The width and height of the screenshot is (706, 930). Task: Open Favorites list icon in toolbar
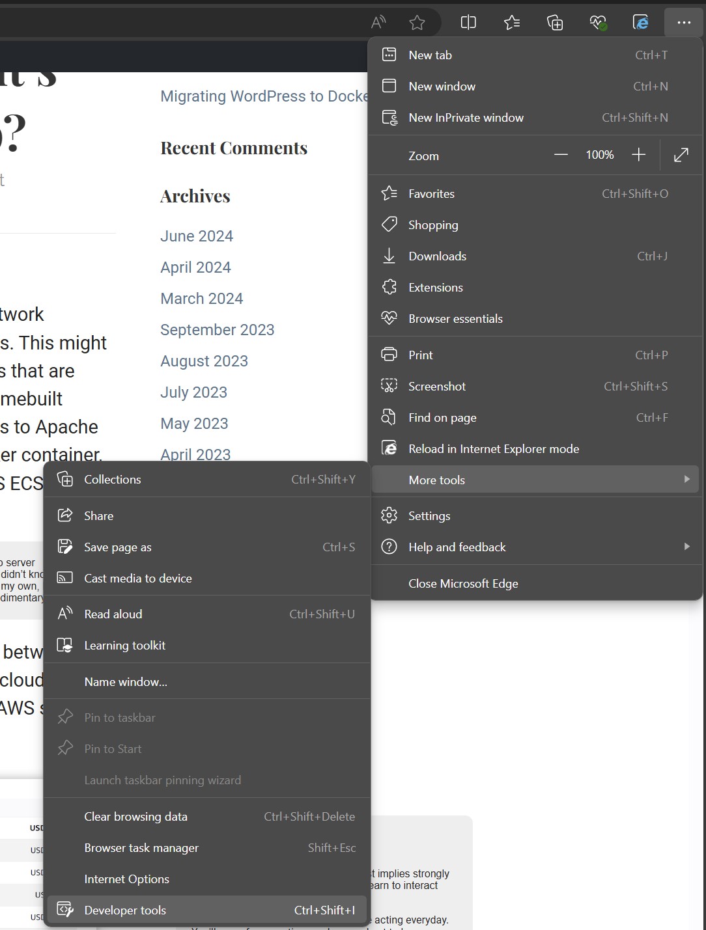point(512,23)
